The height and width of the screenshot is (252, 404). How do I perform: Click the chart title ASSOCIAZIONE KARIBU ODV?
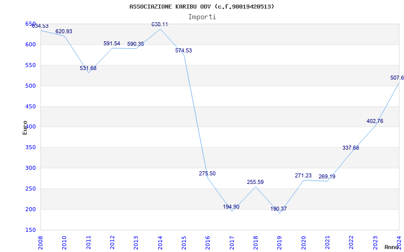point(202,7)
